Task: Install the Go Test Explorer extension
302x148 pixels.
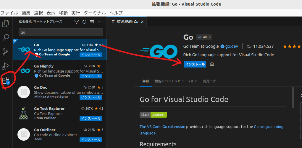Action: [91, 119]
